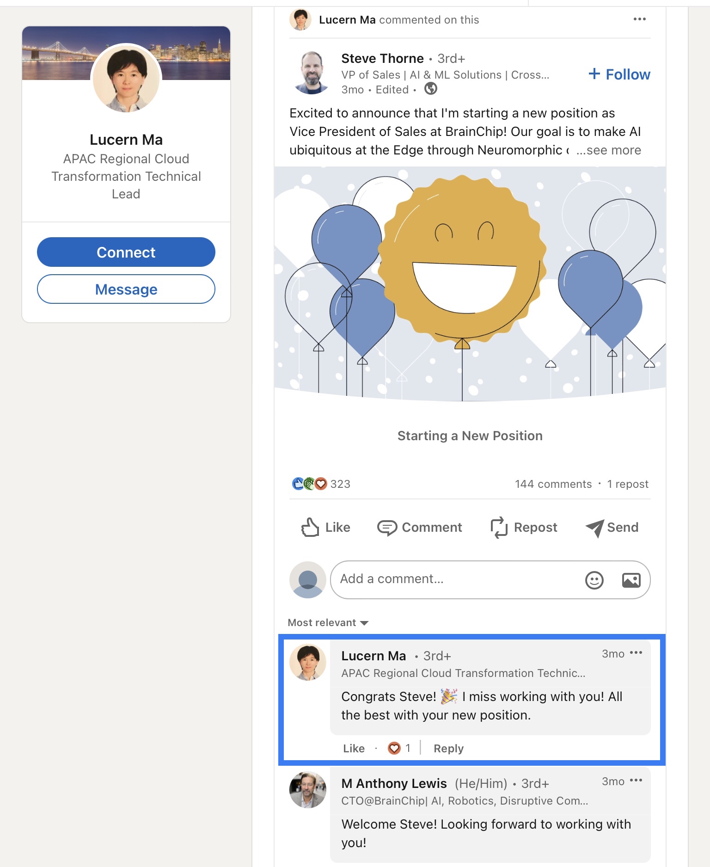Reply to Lucern Ma's comment
This screenshot has height=867, width=710.
pyautogui.click(x=448, y=748)
